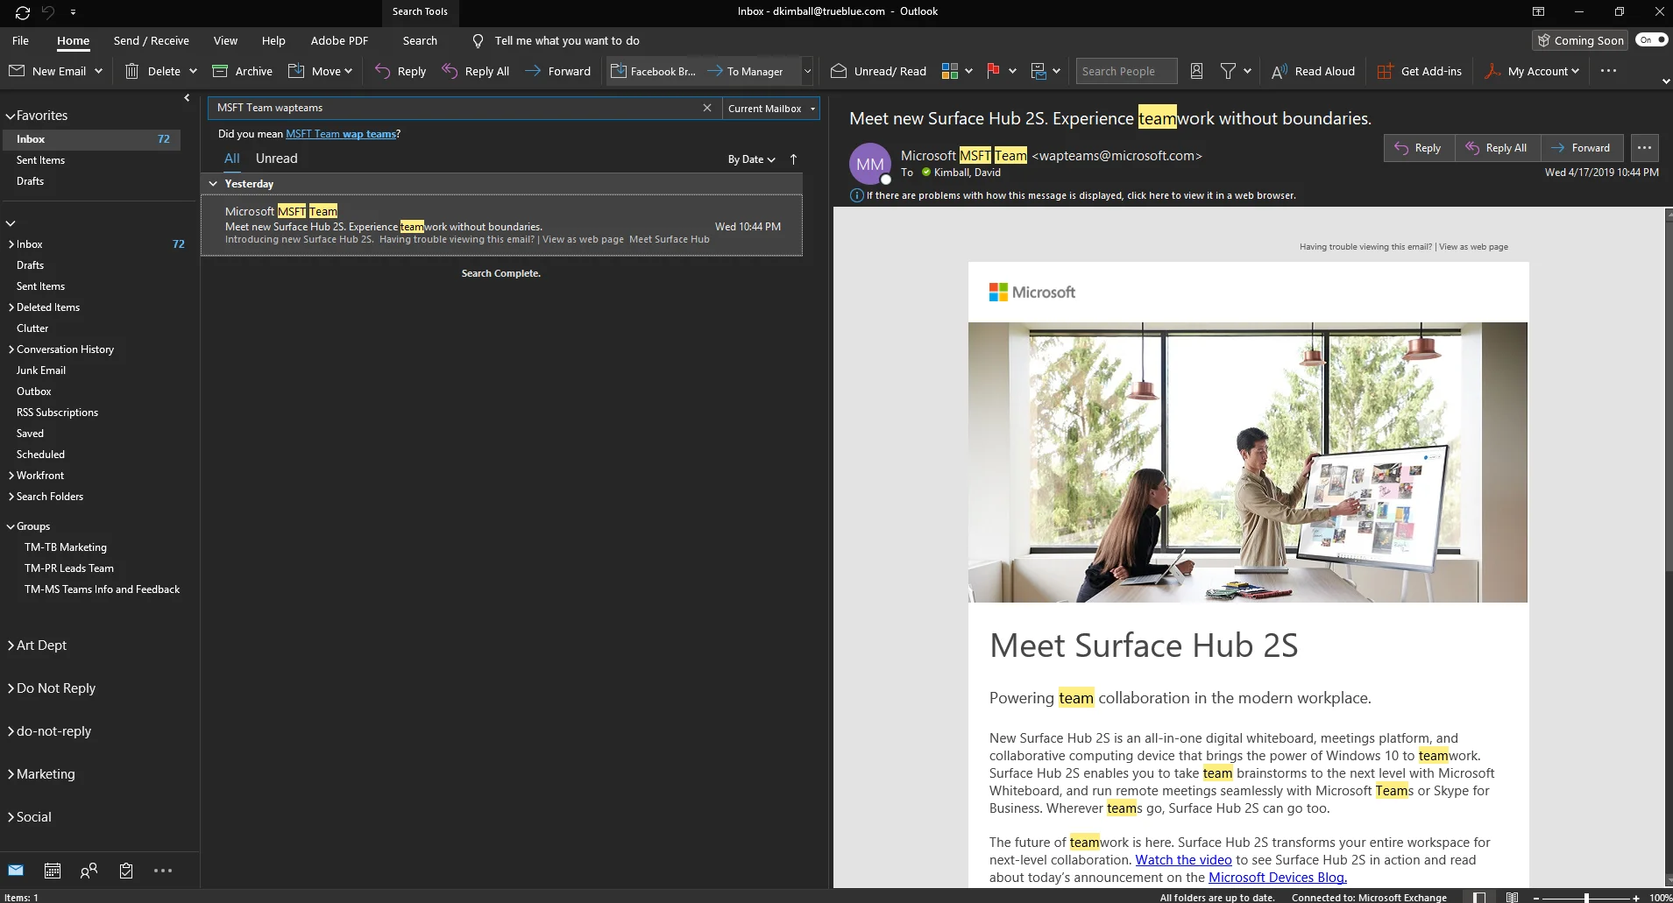Open the Categorize colored squares icon
The height and width of the screenshot is (903, 1673).
click(x=949, y=71)
